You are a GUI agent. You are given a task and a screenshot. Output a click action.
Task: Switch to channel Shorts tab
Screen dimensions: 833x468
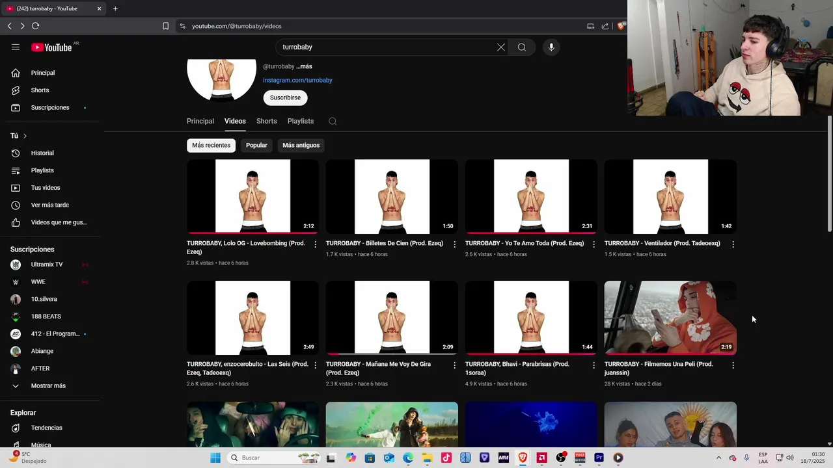(267, 121)
